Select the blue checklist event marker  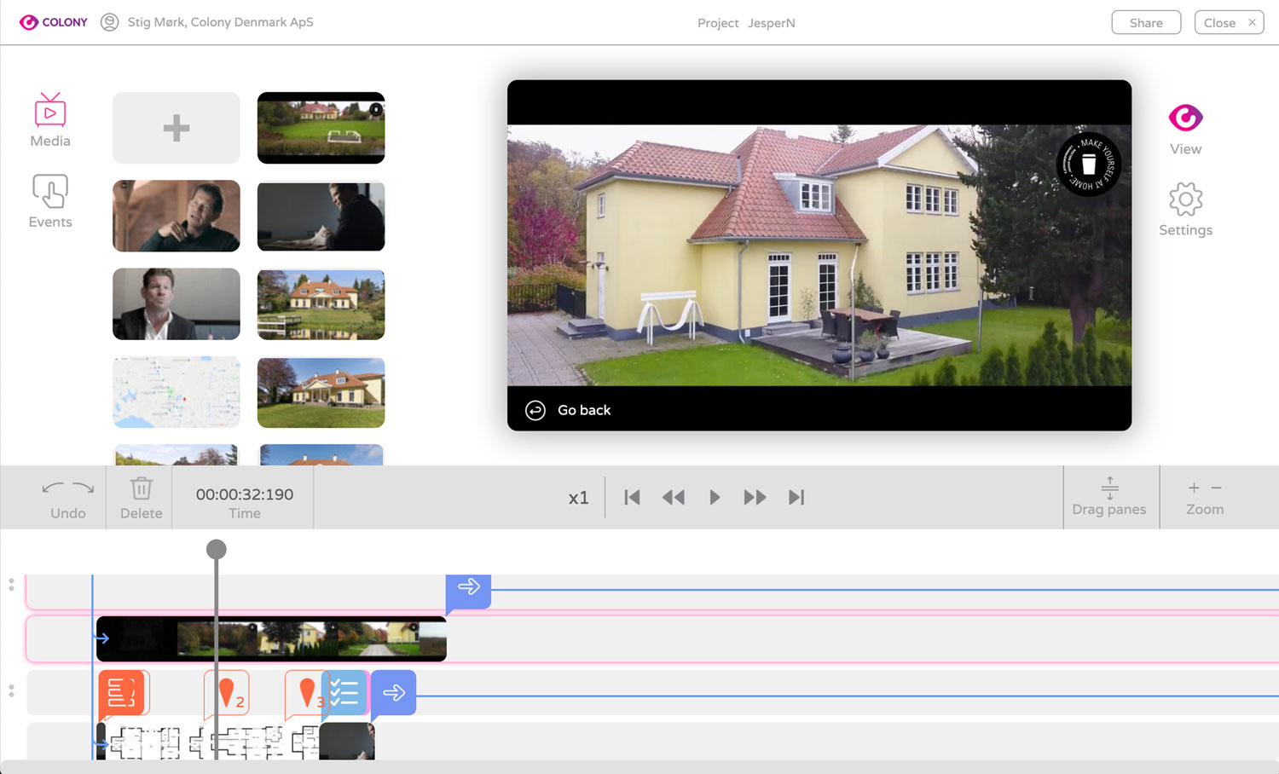(344, 693)
